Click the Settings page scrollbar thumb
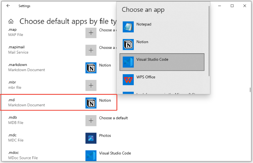 click(250, 90)
